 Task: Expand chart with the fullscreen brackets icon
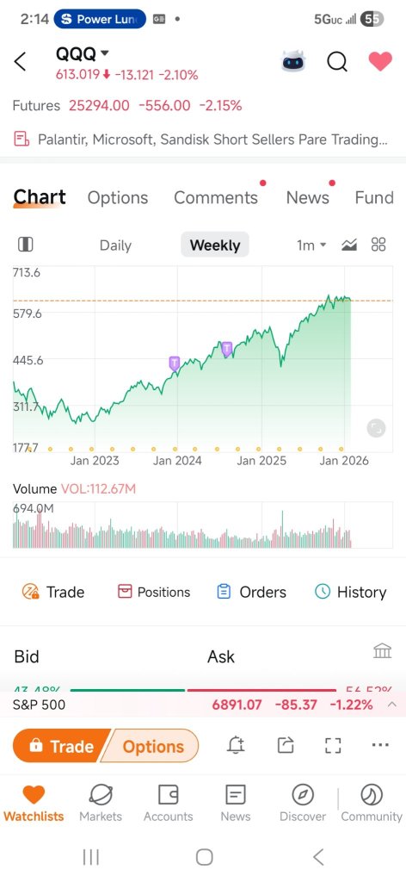[334, 745]
